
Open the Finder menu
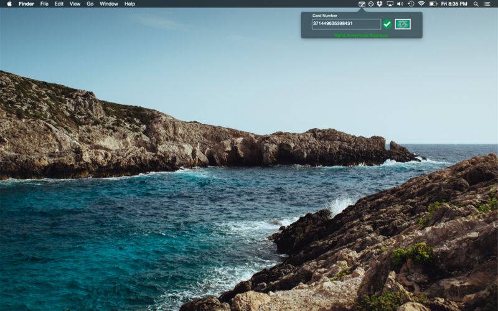[26, 4]
